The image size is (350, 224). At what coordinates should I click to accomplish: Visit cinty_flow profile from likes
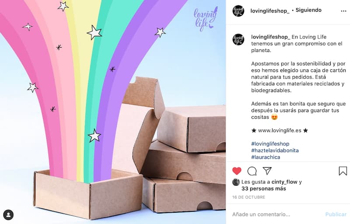[x=284, y=182]
